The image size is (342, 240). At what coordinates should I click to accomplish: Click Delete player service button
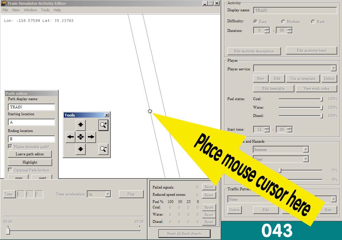[x=329, y=79]
